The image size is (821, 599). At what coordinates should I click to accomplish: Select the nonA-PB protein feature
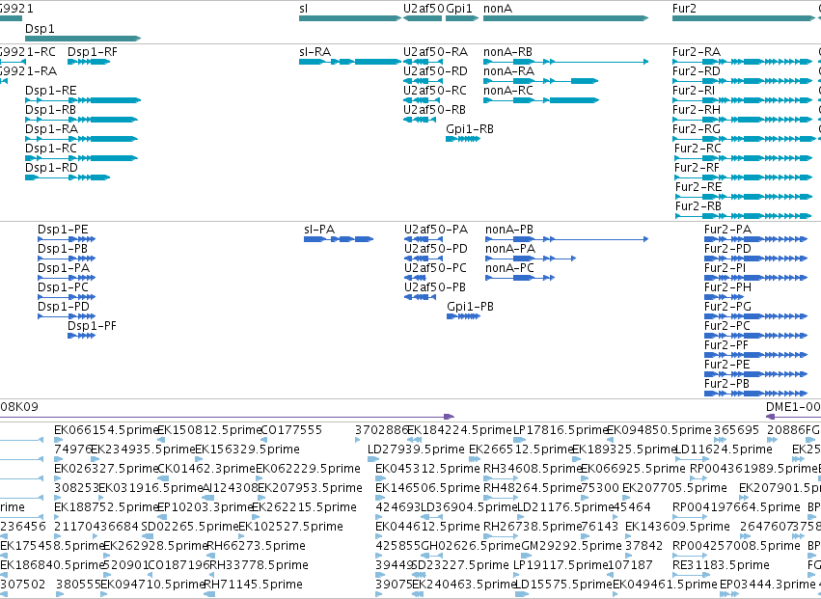567,239
